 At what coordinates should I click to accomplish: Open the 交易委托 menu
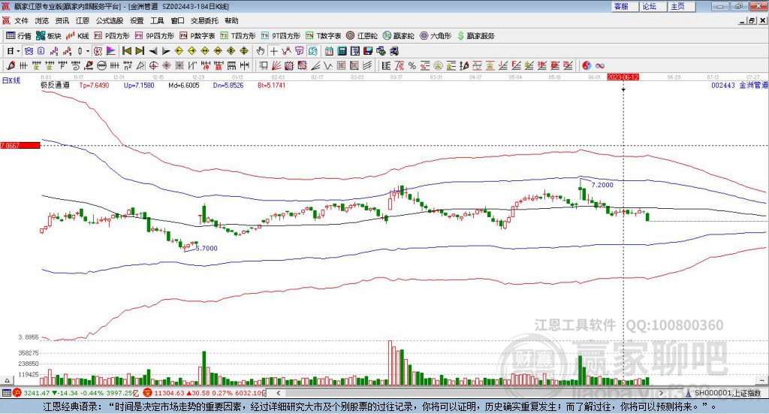pyautogui.click(x=204, y=20)
